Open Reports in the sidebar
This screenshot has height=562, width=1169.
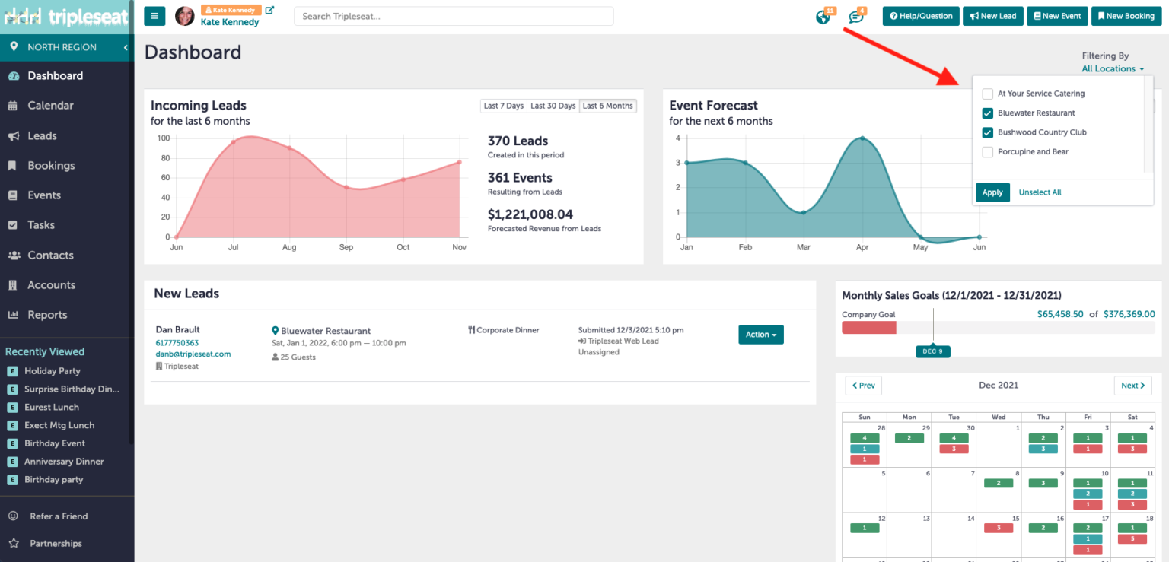coord(47,315)
